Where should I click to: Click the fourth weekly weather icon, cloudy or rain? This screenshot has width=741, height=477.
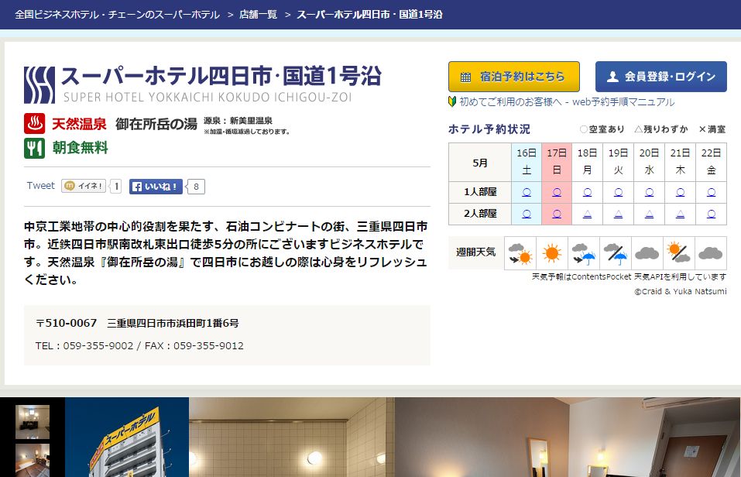pos(616,253)
